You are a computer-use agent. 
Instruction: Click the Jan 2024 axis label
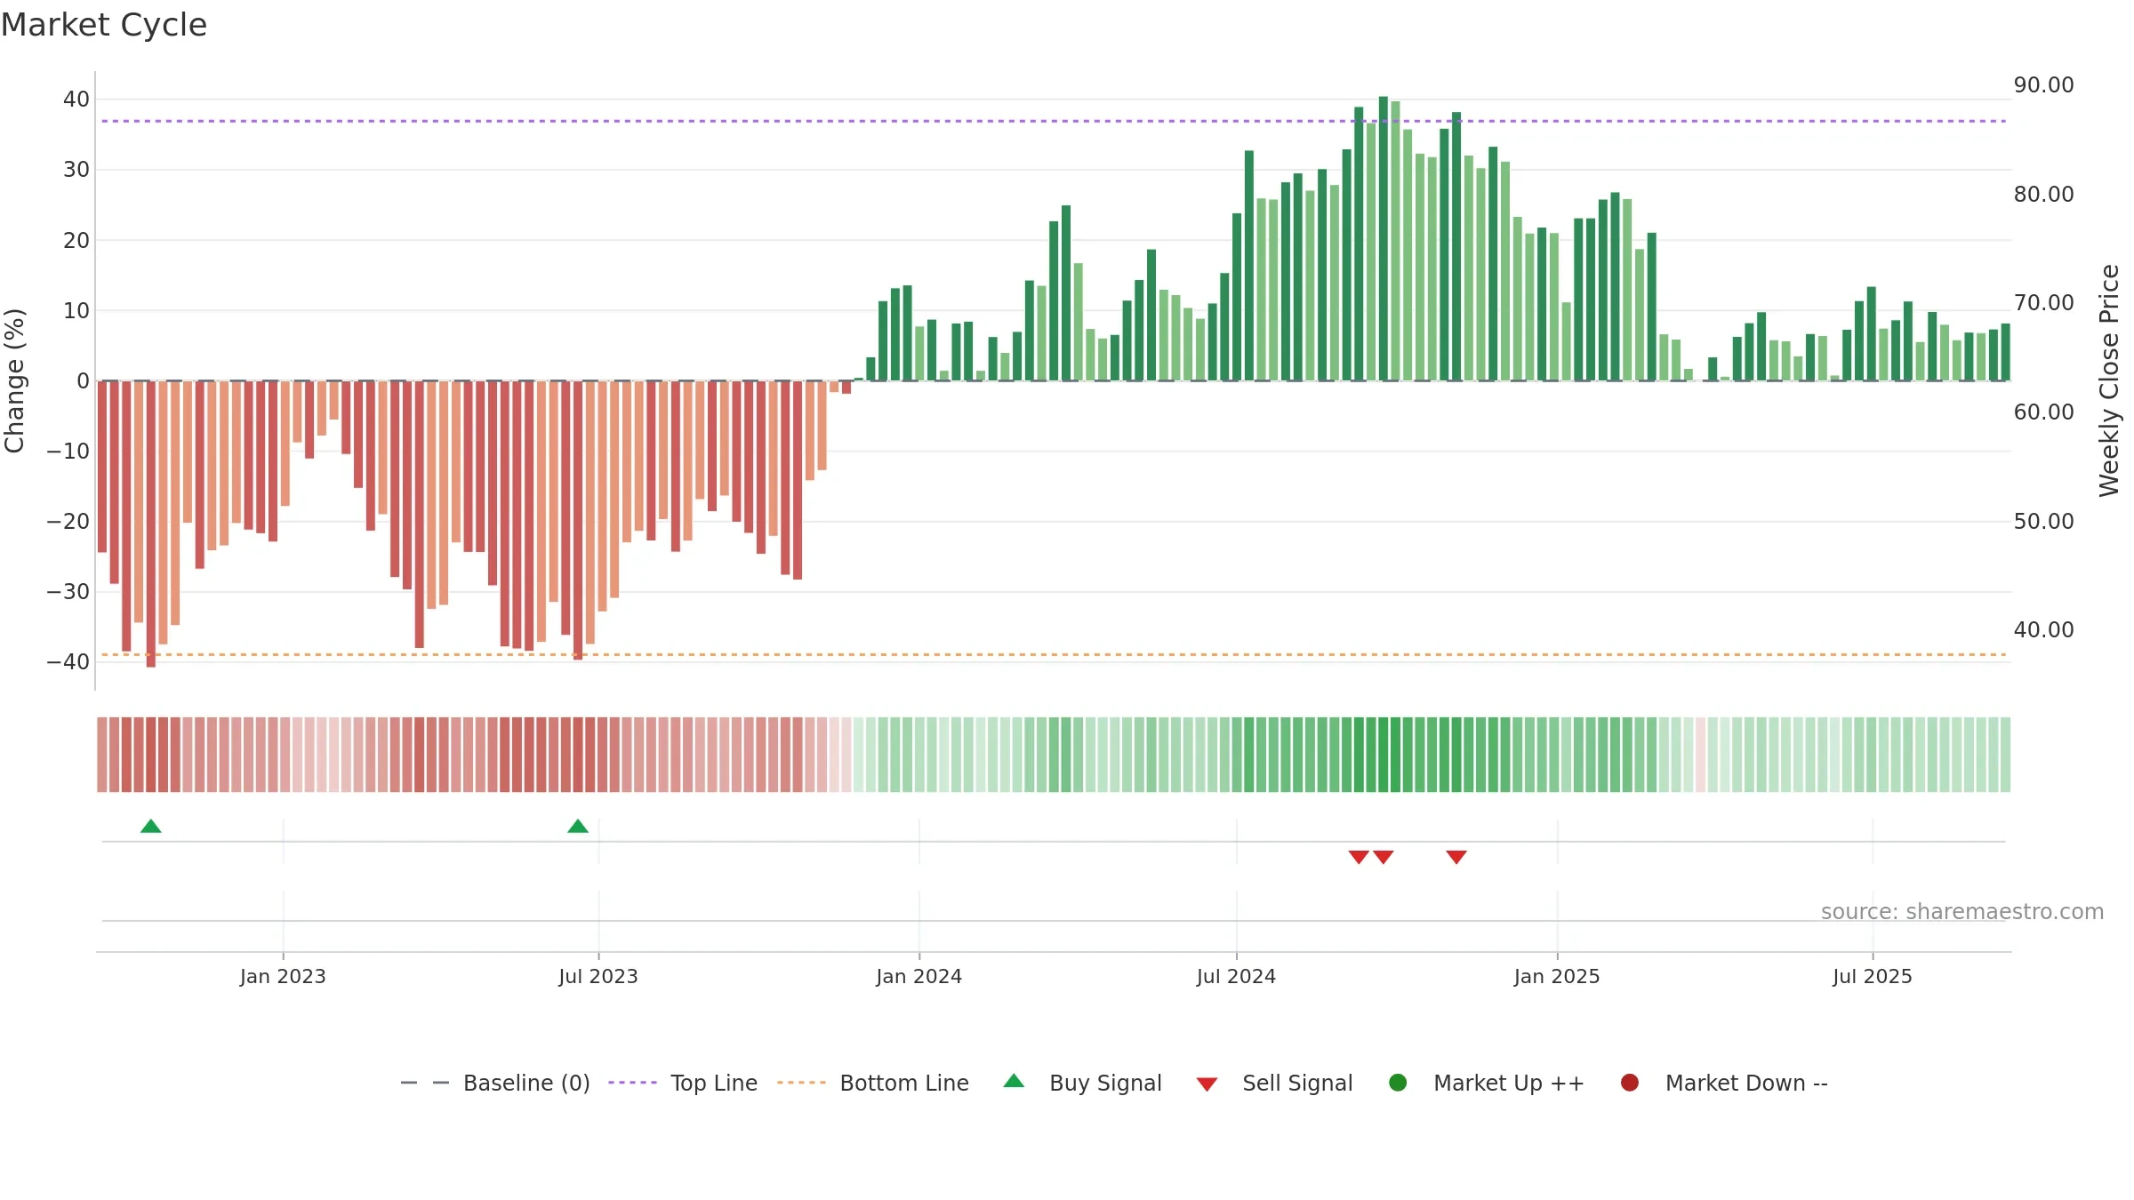point(919,977)
